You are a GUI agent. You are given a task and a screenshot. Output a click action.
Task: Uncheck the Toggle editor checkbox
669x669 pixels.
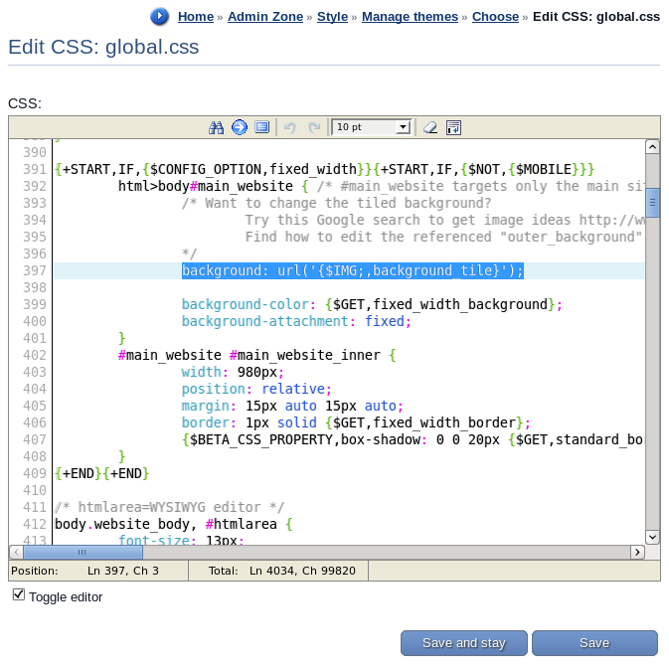19,594
